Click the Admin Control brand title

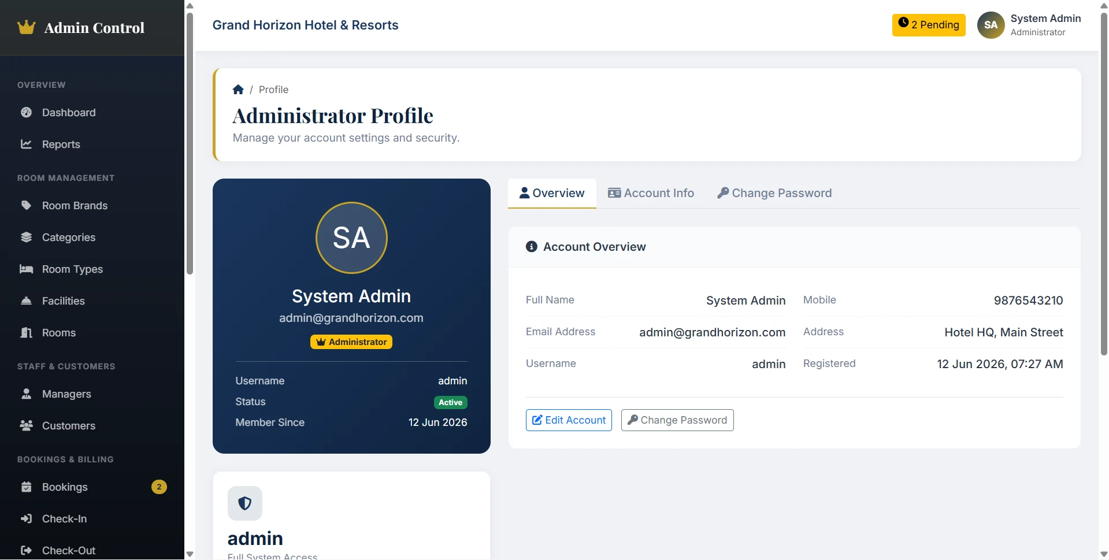click(x=94, y=28)
